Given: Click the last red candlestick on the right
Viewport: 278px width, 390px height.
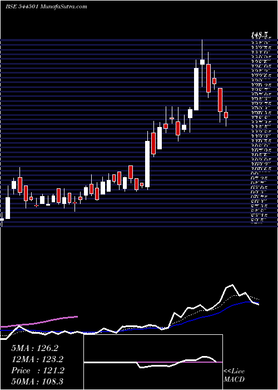Looking at the screenshot, I should pos(226,115).
